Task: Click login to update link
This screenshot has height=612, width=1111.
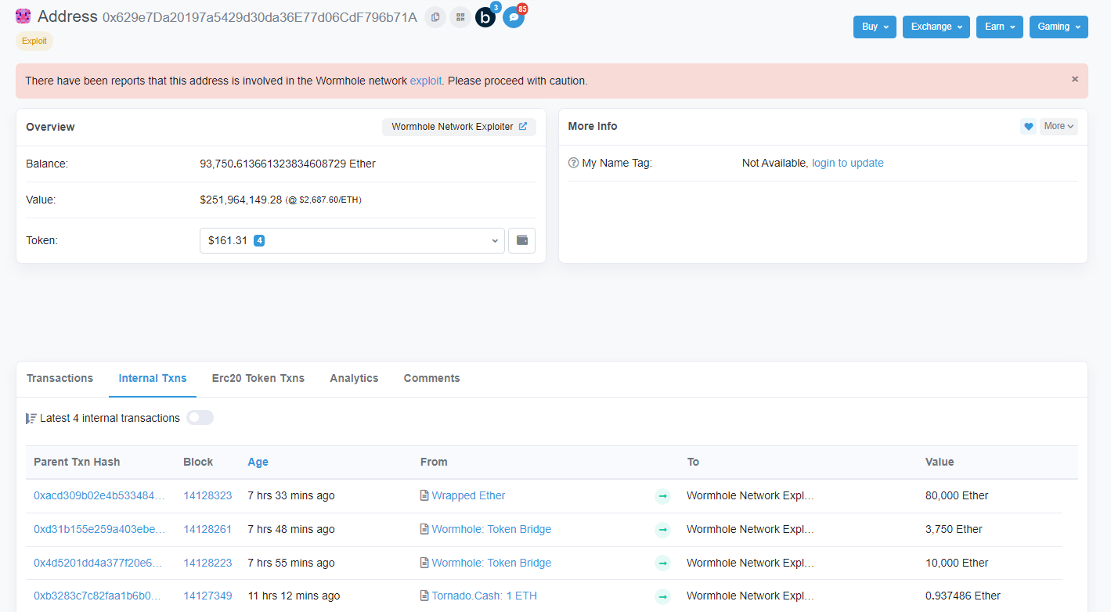Action: point(848,163)
